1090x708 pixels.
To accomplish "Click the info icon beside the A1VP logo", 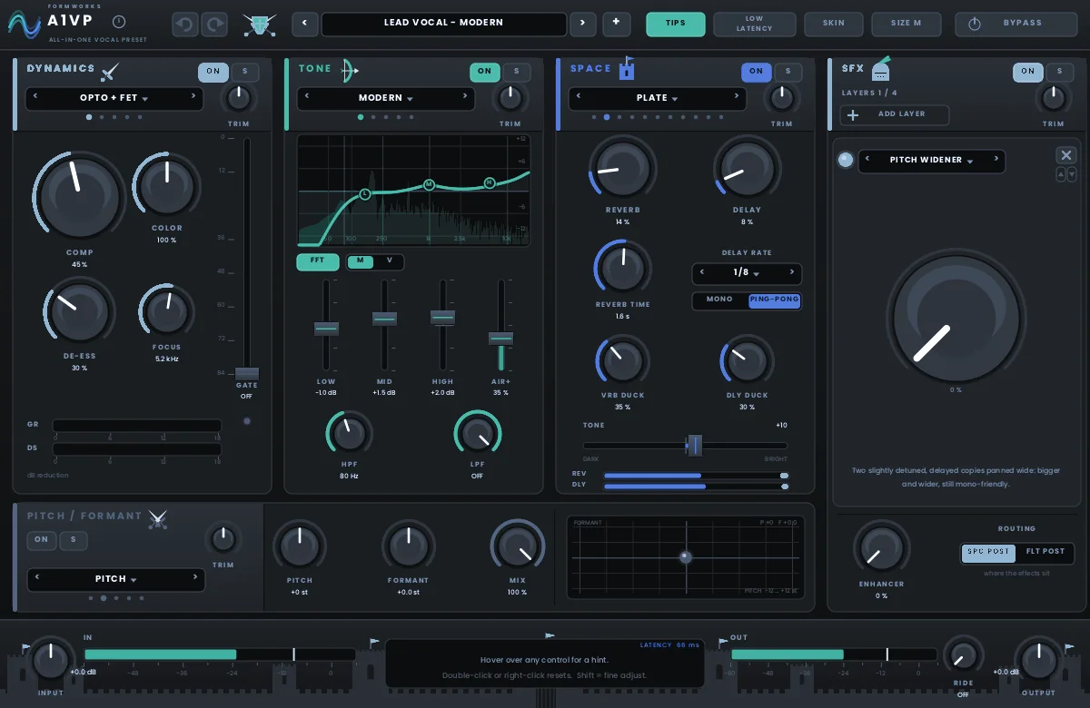I will tap(119, 22).
